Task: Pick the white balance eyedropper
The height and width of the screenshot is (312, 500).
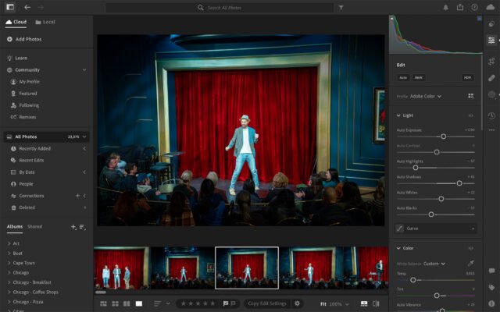Action: (x=470, y=263)
